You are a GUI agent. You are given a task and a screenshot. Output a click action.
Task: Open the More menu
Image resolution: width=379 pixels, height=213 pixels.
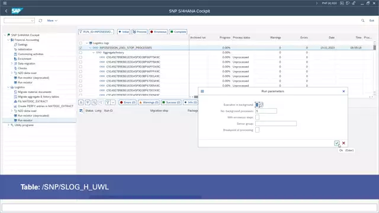coord(52,21)
